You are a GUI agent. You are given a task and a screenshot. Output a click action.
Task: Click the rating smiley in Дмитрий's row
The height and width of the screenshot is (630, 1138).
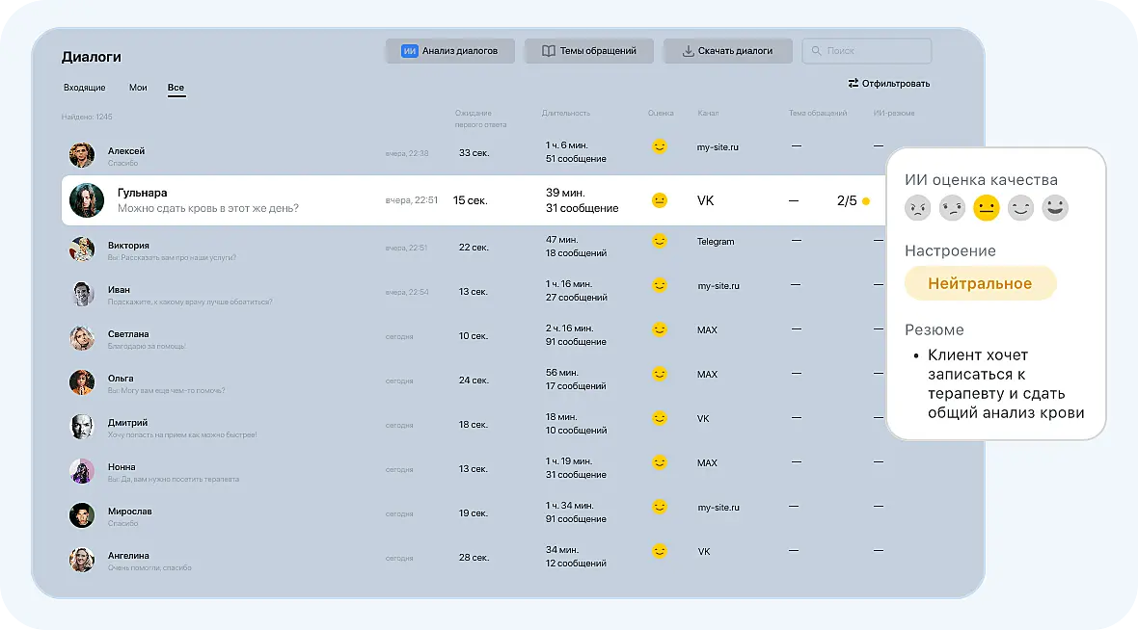pos(659,418)
